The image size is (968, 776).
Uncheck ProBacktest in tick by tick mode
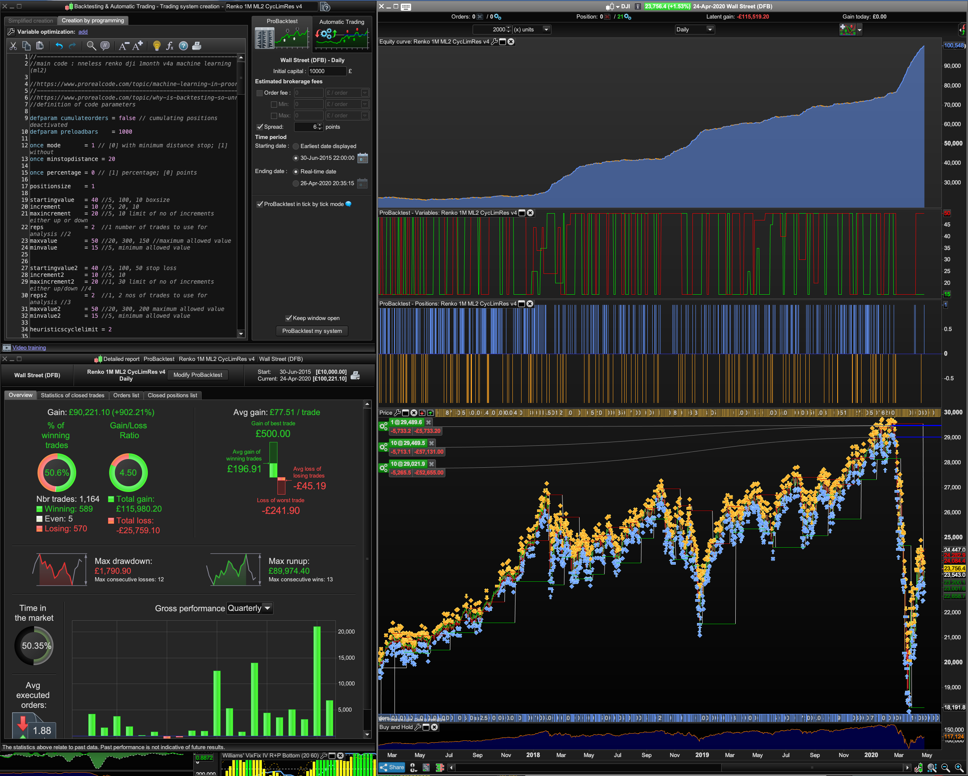click(x=260, y=204)
